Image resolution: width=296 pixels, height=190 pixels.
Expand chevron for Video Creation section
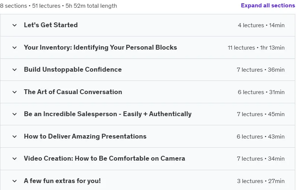tap(14, 158)
